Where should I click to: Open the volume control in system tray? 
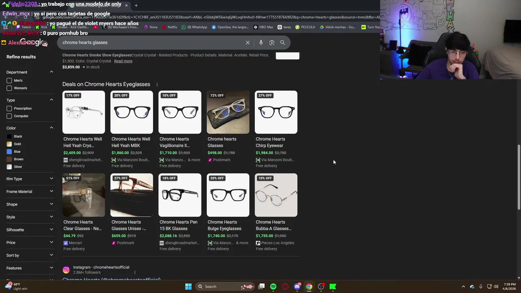[x=496, y=286]
